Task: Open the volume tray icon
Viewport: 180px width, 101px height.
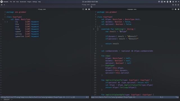Action: tap(165, 2)
